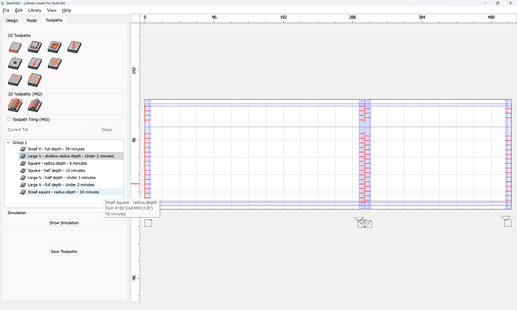Open the Current Tile dropdown
517x310 pixels.
61,130
